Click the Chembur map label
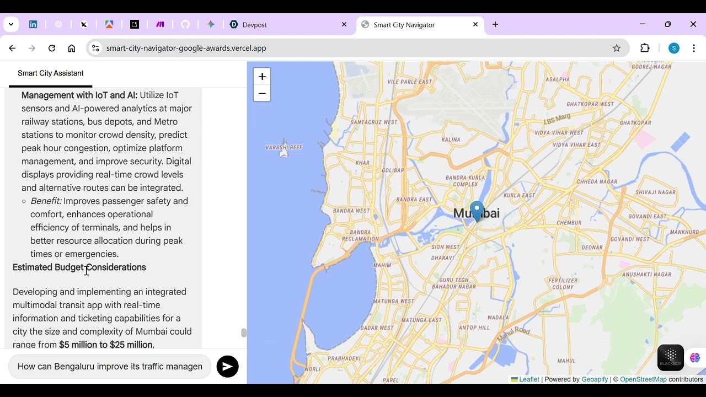The width and height of the screenshot is (706, 397). [x=569, y=223]
